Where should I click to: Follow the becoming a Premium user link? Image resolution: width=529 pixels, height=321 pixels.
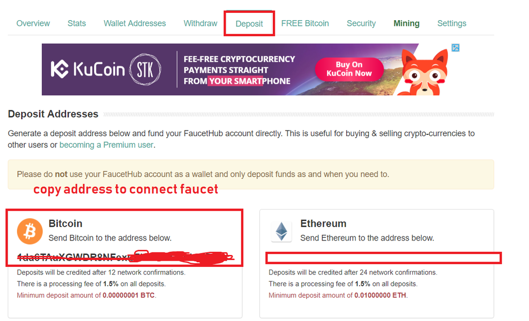(106, 145)
